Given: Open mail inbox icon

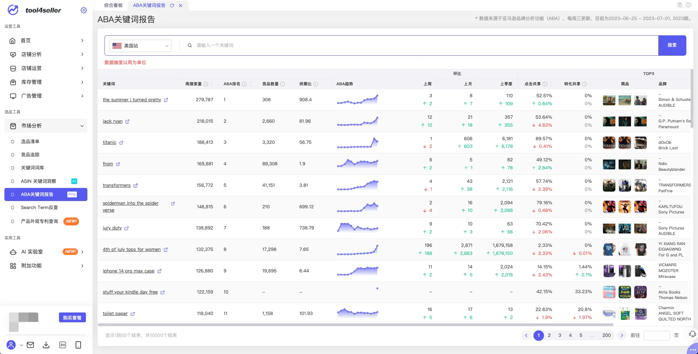Looking at the screenshot, I should [31, 345].
